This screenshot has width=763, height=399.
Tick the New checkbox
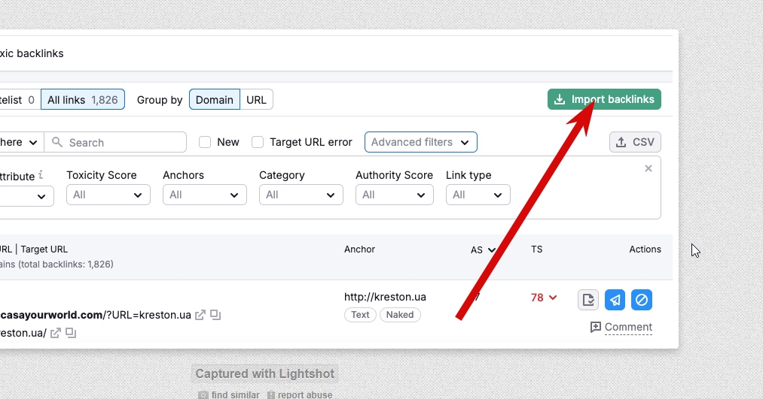coord(205,142)
